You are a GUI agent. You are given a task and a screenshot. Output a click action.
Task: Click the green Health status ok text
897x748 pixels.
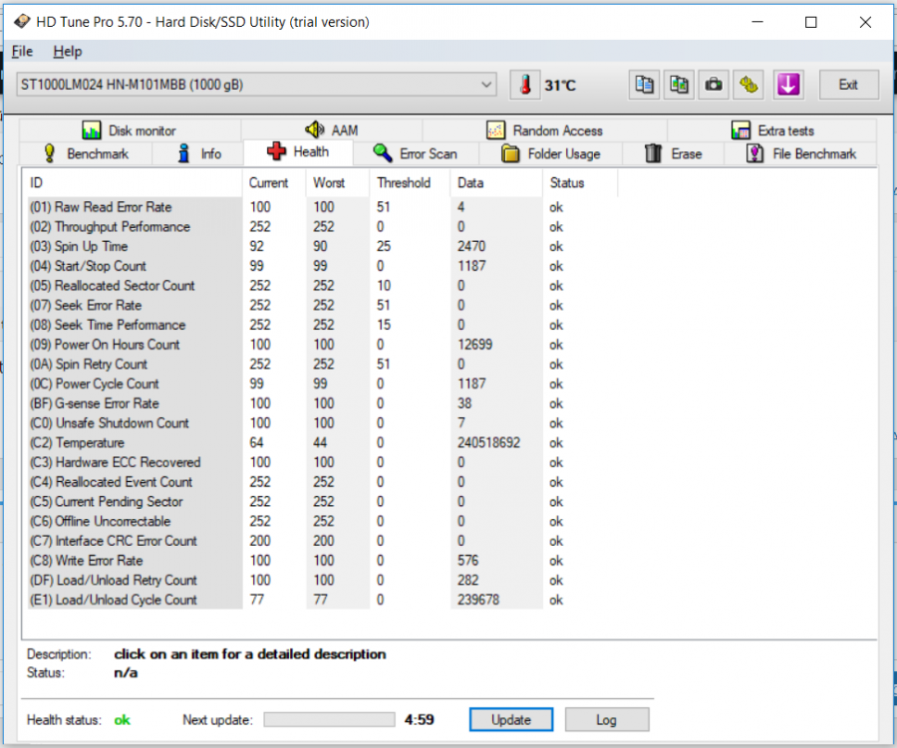pos(122,720)
